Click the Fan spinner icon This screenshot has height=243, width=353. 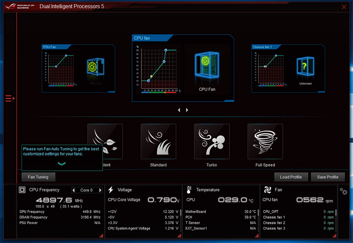coord(267,190)
